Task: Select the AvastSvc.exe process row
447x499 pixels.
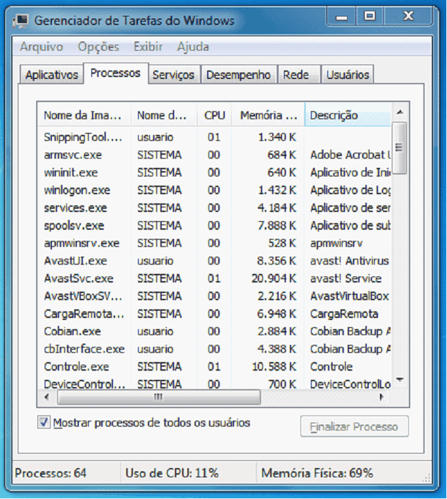Action: [78, 278]
